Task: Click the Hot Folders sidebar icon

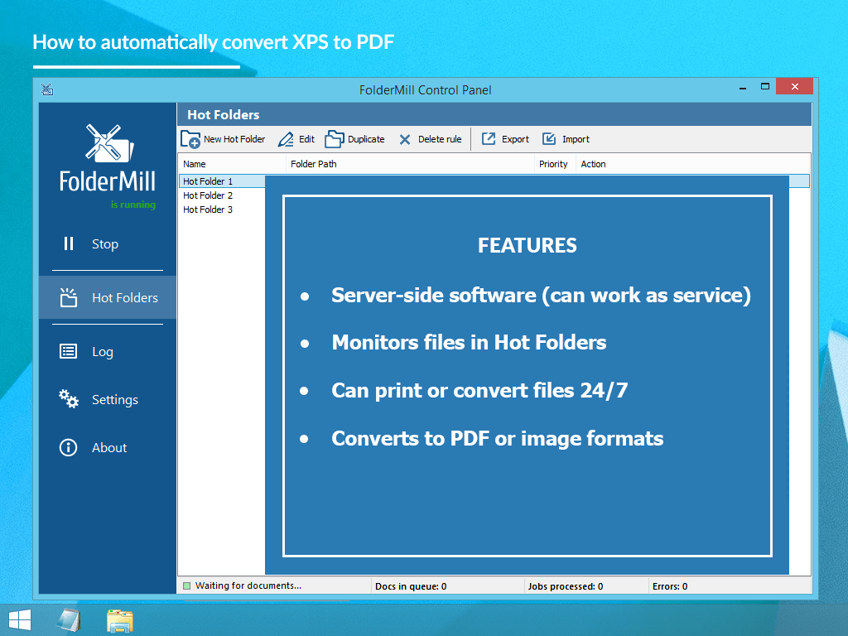Action: (69, 297)
